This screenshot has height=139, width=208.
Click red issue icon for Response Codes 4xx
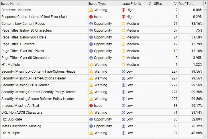(x=91, y=17)
